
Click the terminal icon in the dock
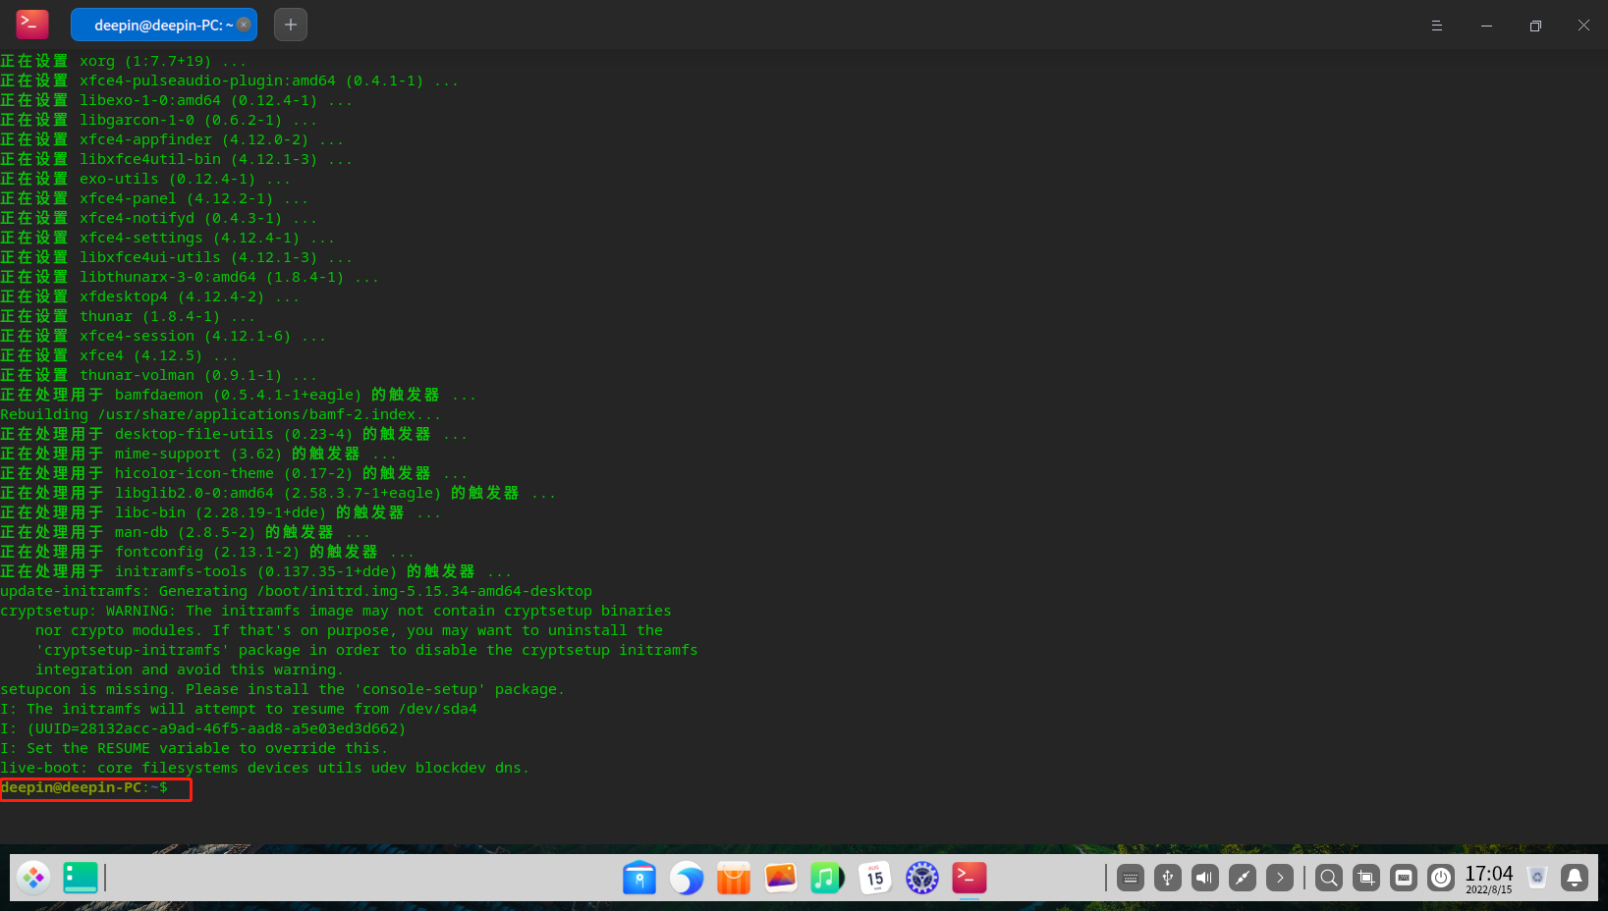point(969,878)
